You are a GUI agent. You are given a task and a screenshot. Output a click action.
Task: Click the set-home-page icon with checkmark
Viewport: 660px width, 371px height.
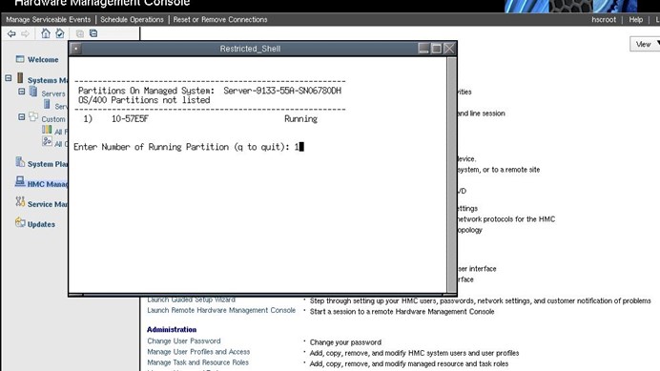pyautogui.click(x=60, y=33)
